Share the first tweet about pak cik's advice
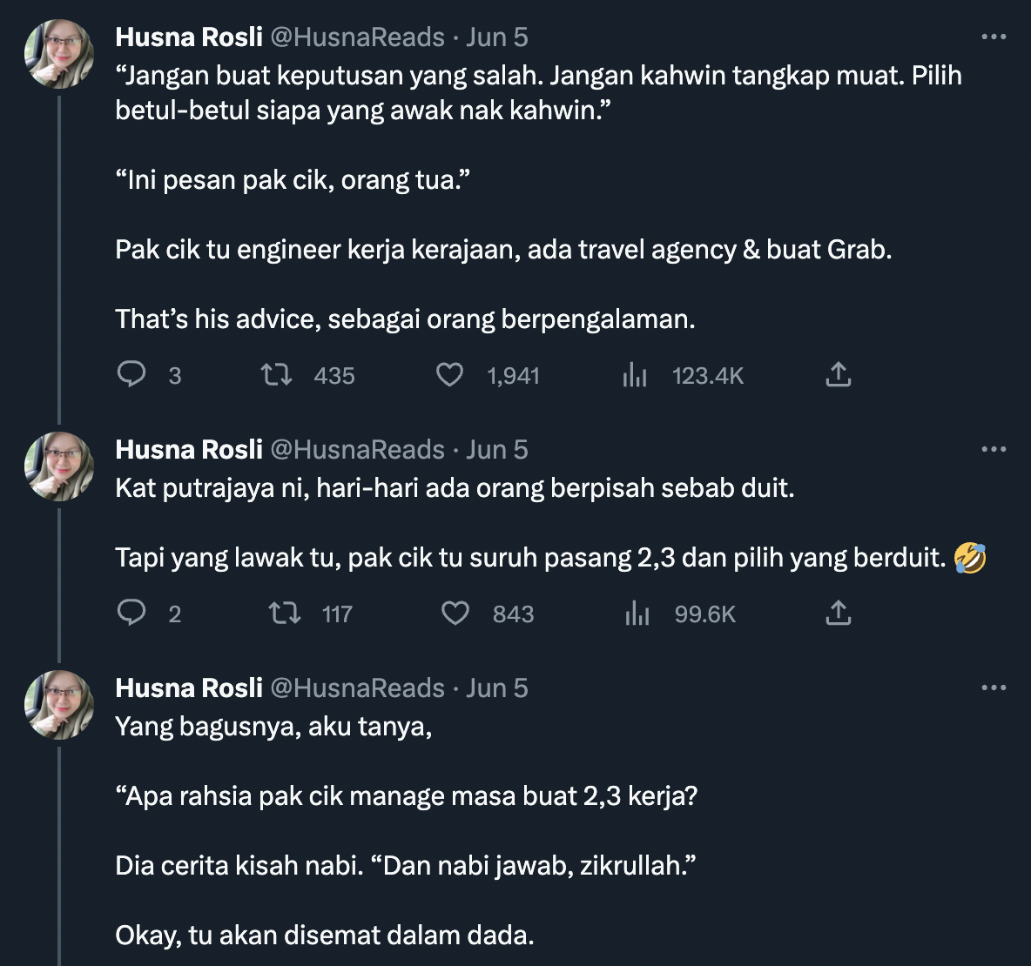Viewport: 1031px width, 966px height. pyautogui.click(x=838, y=375)
